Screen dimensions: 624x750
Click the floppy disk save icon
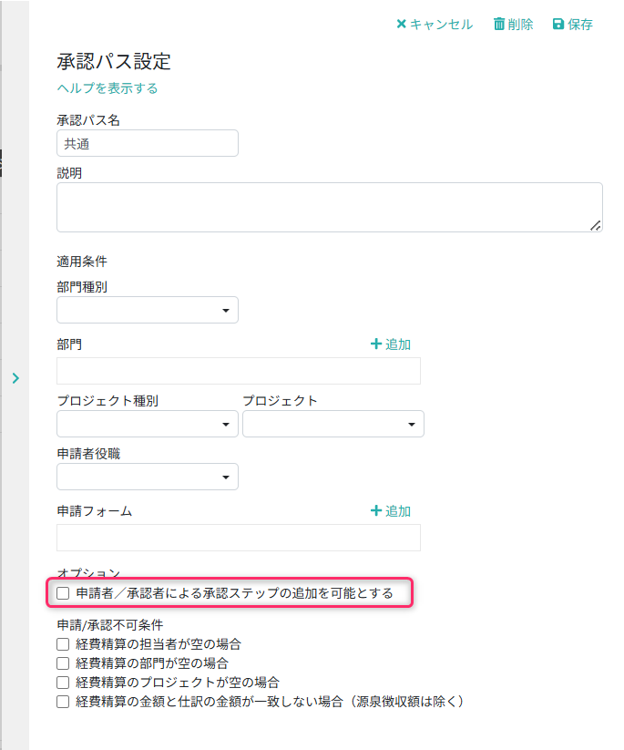[558, 25]
